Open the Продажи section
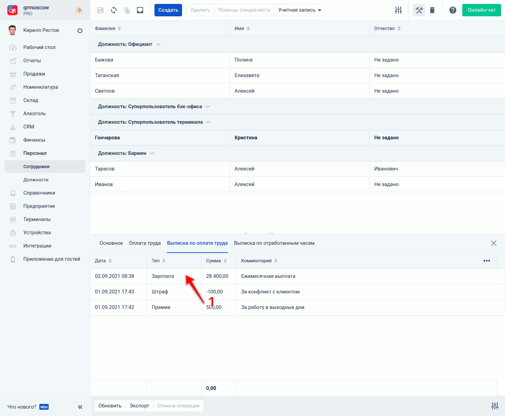The image size is (505, 416). click(34, 74)
